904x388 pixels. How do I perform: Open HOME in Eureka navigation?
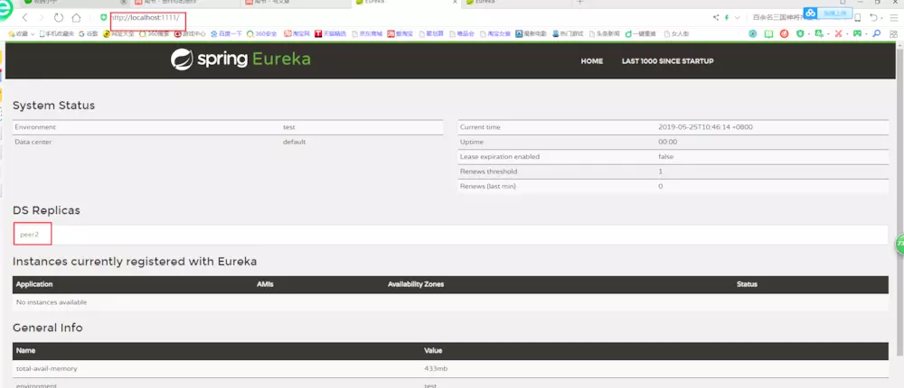click(x=591, y=61)
